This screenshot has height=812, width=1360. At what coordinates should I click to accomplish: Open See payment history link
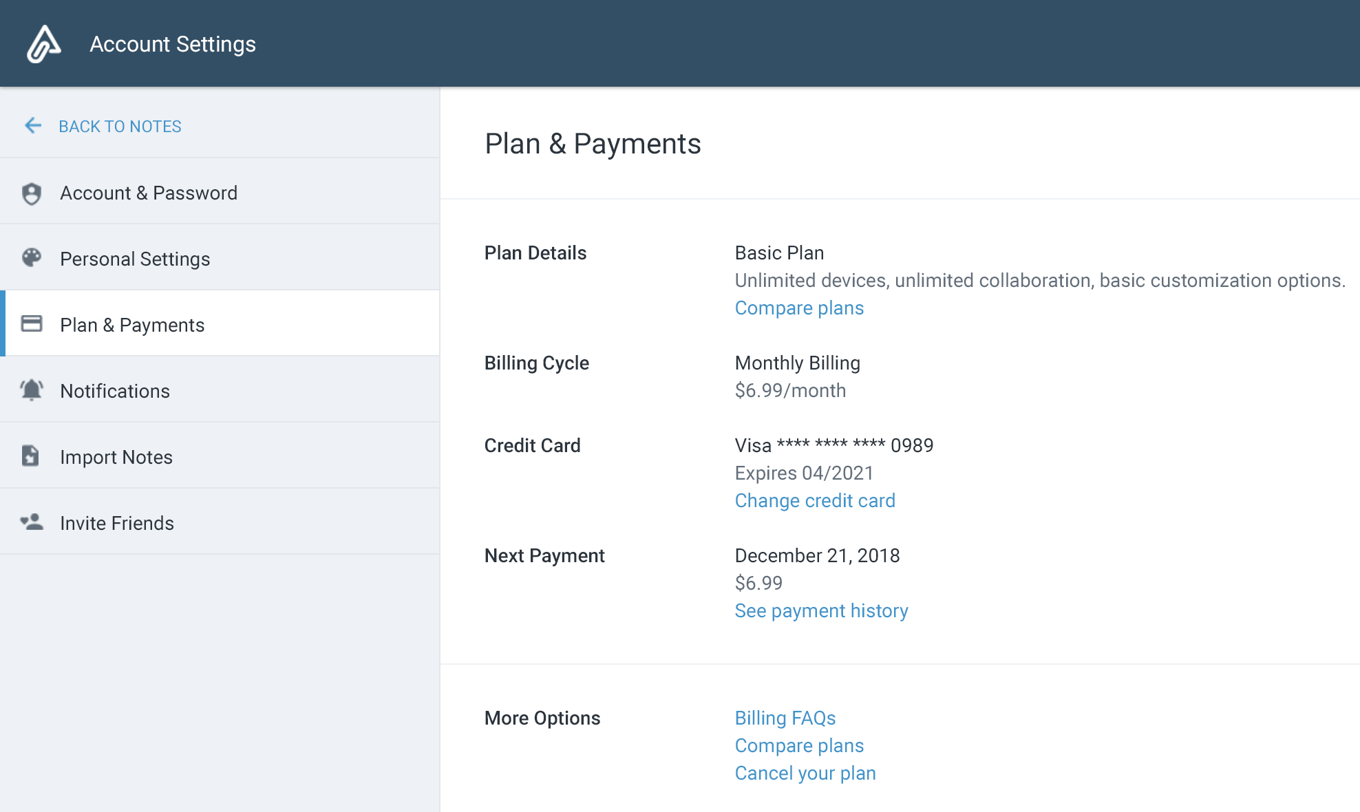pyautogui.click(x=821, y=611)
